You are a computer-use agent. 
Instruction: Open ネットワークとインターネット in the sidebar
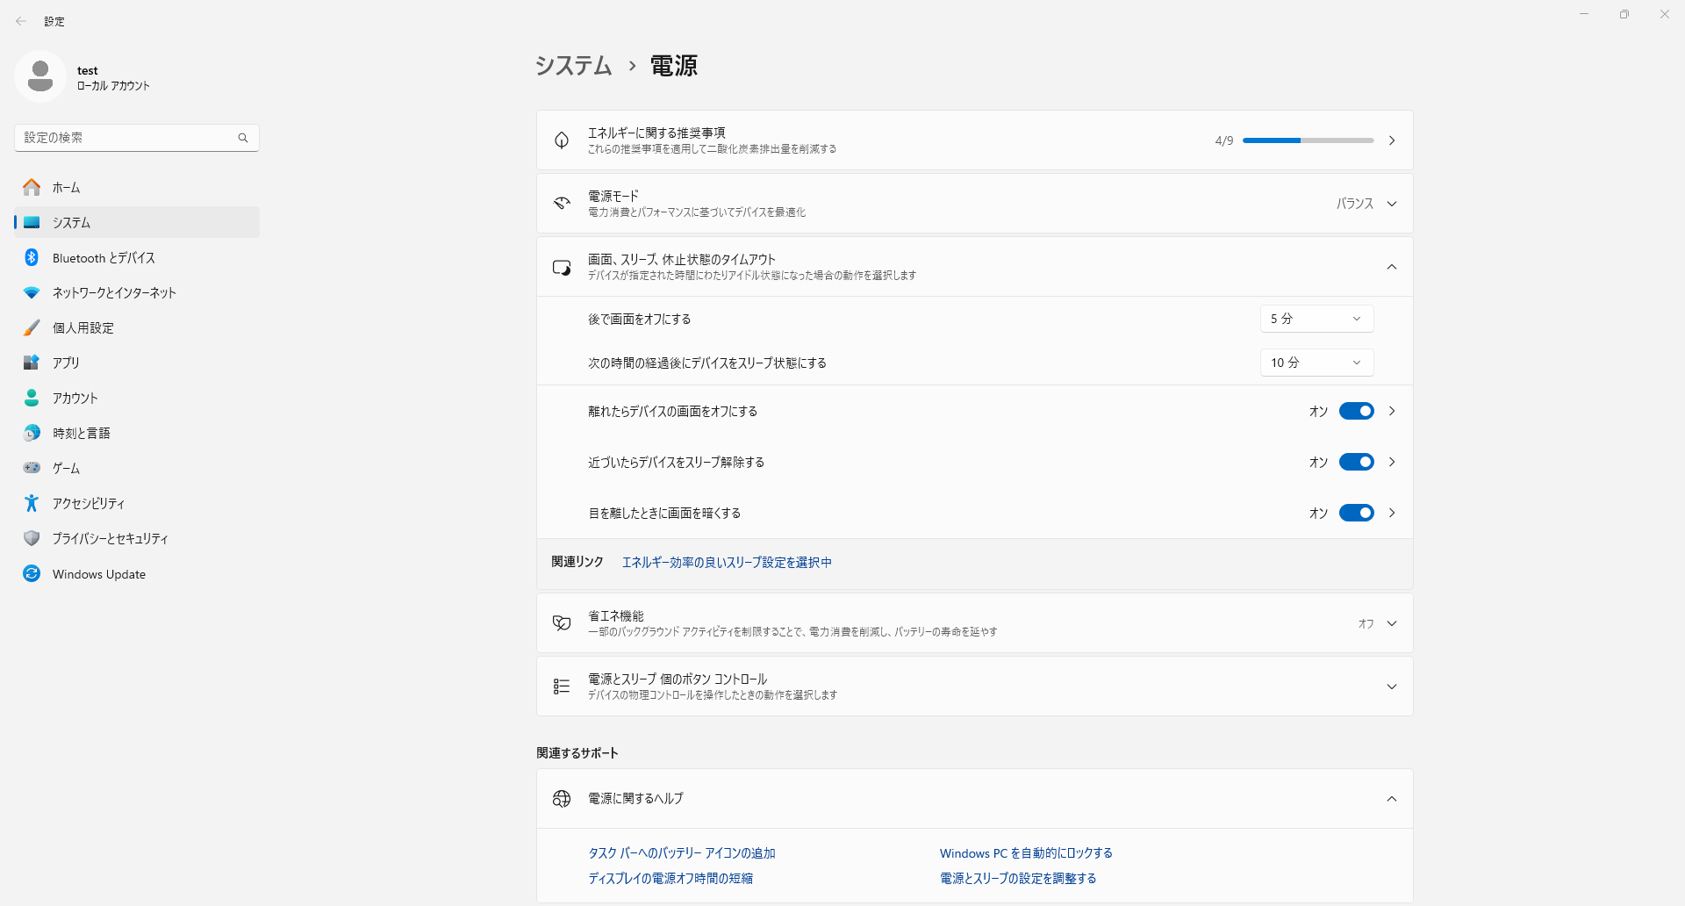click(114, 292)
